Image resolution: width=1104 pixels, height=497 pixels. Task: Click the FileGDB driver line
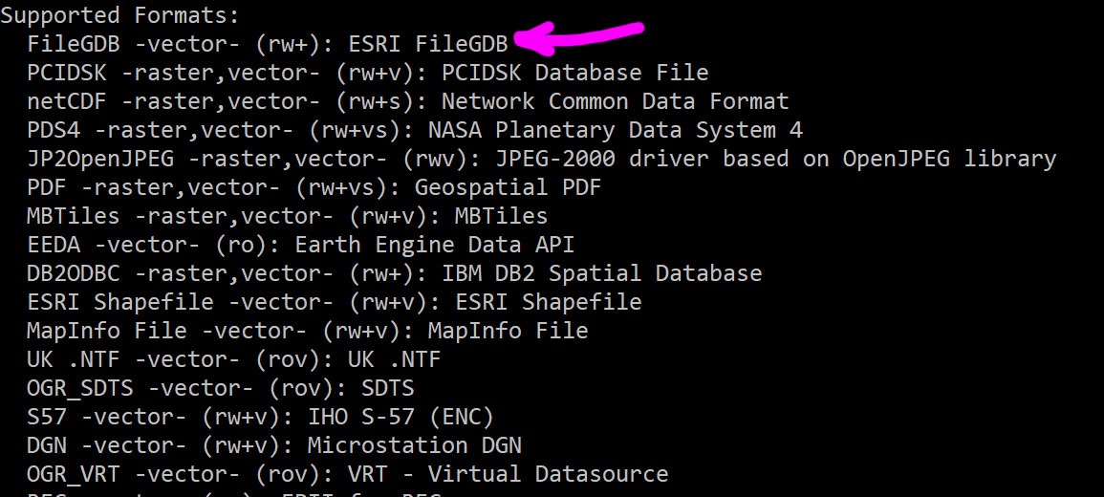coord(268,44)
